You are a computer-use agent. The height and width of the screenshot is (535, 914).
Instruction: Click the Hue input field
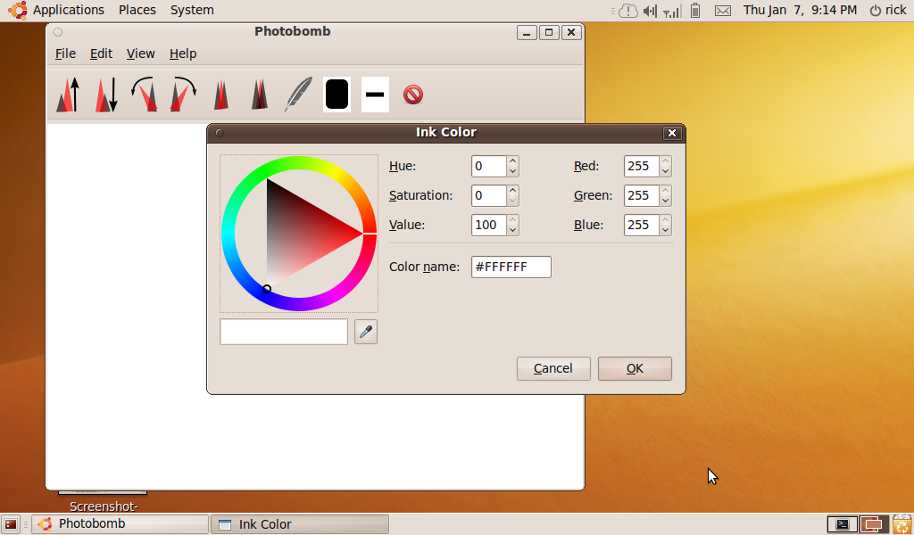tap(488, 167)
